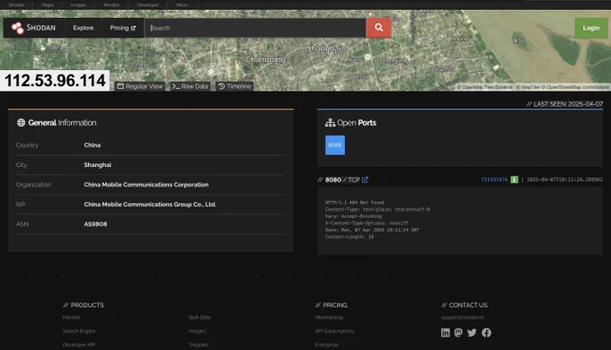The width and height of the screenshot is (611, 350).
Task: Click the blue 8080 port badge
Action: [335, 145]
